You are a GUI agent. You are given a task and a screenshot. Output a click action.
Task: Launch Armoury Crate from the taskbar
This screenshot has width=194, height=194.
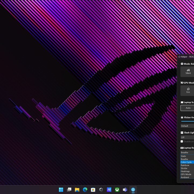pyautogui.click(x=101, y=189)
